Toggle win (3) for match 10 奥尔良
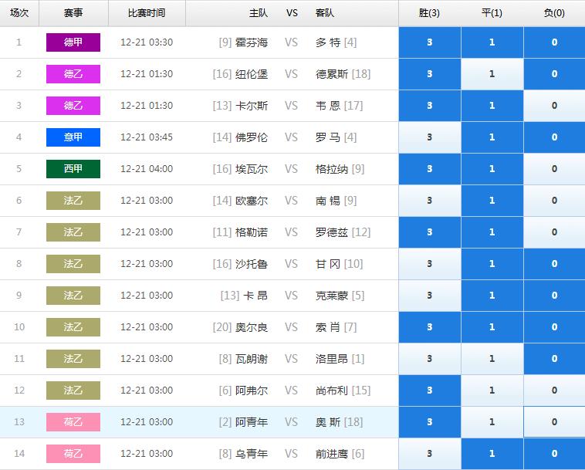 pyautogui.click(x=429, y=327)
